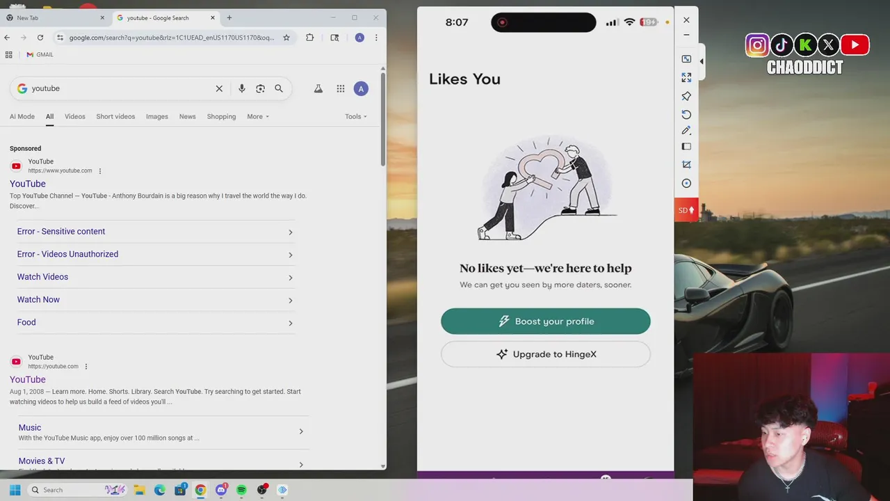890x501 pixels.
Task: Open File Explorer from taskbar
Action: (139, 490)
